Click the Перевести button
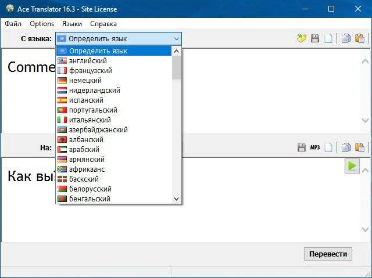The height and width of the screenshot is (278, 372). tap(328, 254)
